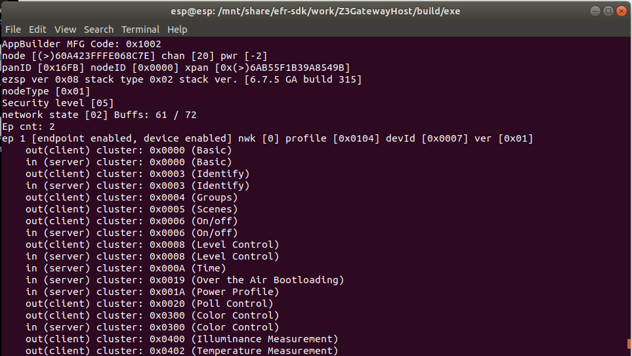Open the Edit menu
Image resolution: width=632 pixels, height=356 pixels.
click(37, 30)
